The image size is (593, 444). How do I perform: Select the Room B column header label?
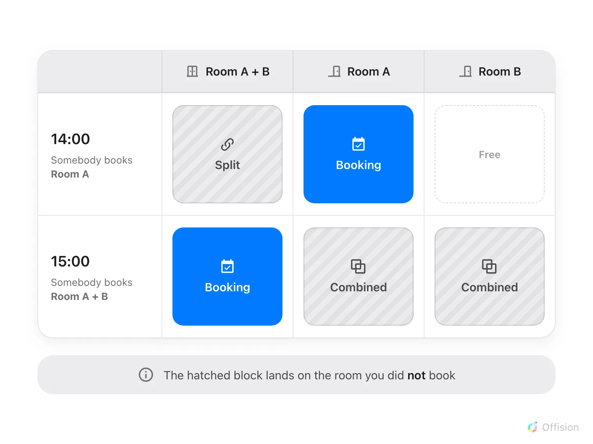(x=500, y=72)
